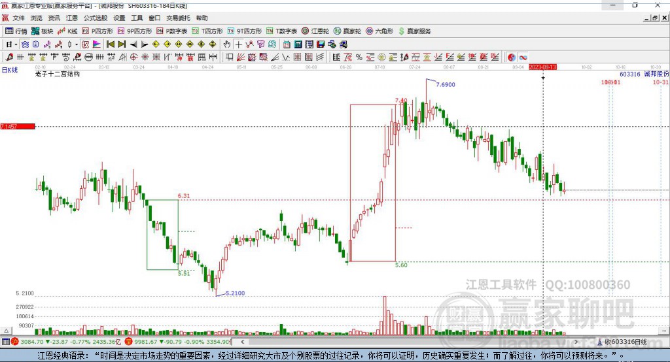Click the colored triangle gradient icon
The height and width of the screenshot is (362, 670).
click(97, 44)
